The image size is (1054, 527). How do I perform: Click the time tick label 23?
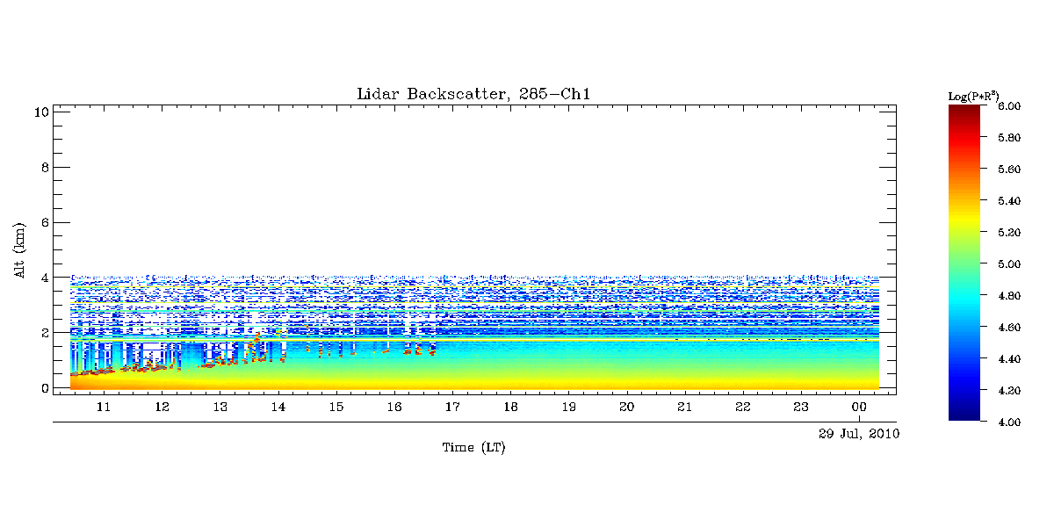click(801, 407)
